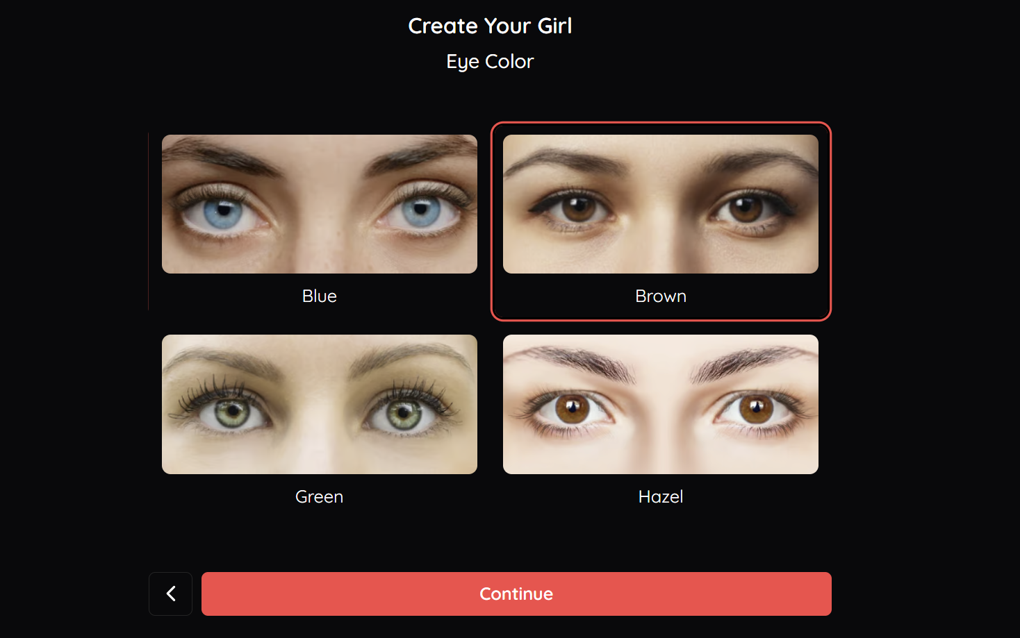Pick the Green eye color photo
1020x638 pixels.
pyautogui.click(x=320, y=404)
